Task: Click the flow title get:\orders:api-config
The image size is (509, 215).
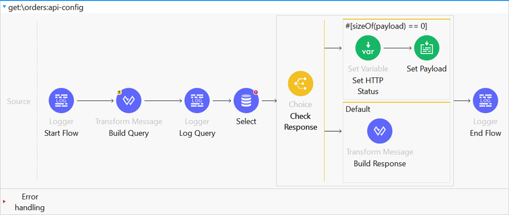Action: tap(45, 7)
